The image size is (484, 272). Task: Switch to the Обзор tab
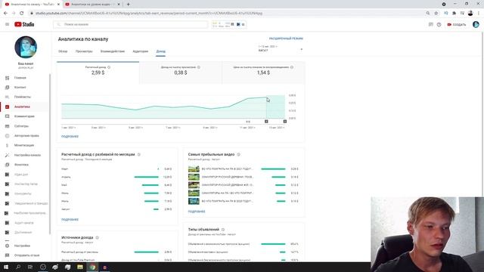63,51
